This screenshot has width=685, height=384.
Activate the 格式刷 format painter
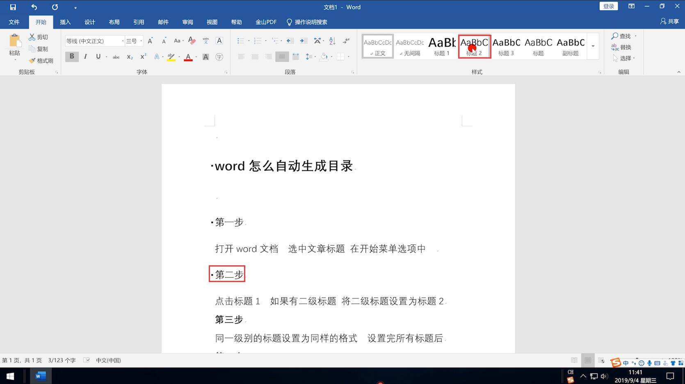tap(41, 61)
